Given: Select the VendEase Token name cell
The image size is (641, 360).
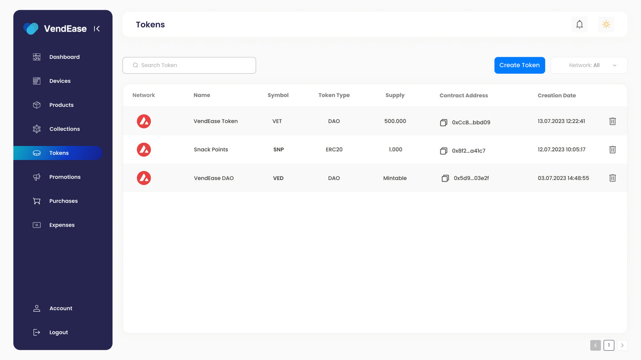Looking at the screenshot, I should click(215, 121).
